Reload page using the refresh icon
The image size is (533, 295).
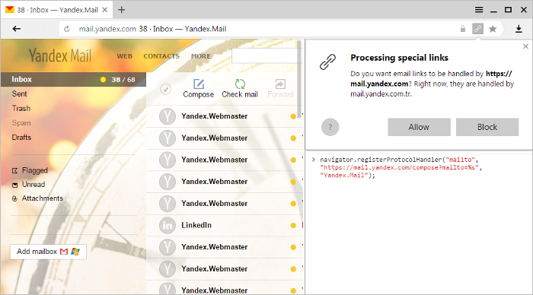coord(67,29)
